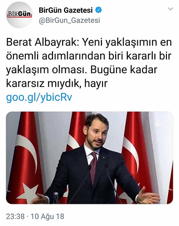179x226 pixels.
Task: Expand the tweet options chevron arrow
Action: tap(170, 9)
